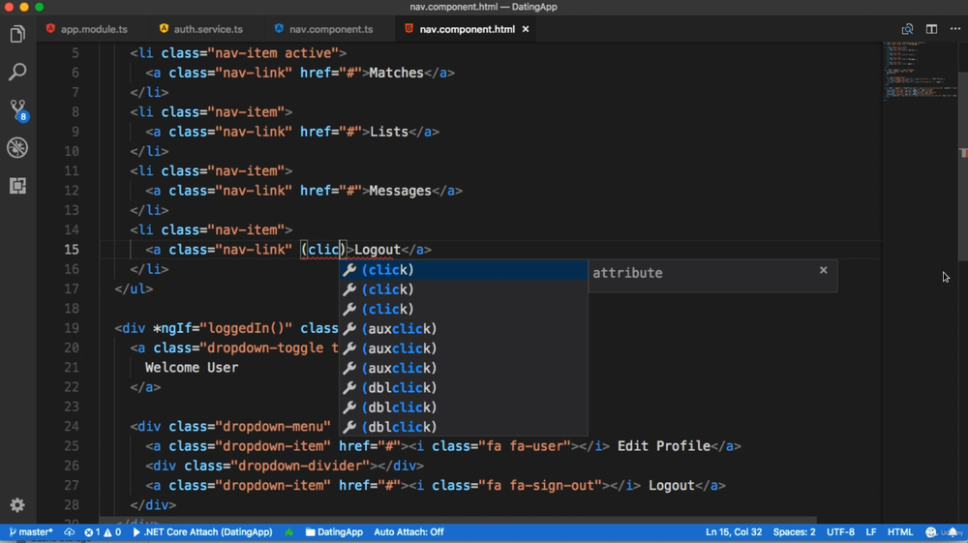Switch to the auth.service.ts tab
Viewport: 968px width, 543px height.
(x=207, y=29)
